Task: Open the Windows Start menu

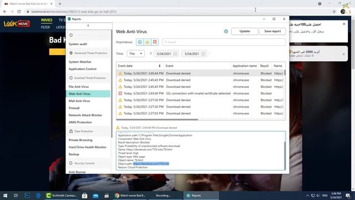Action: [x=5, y=195]
